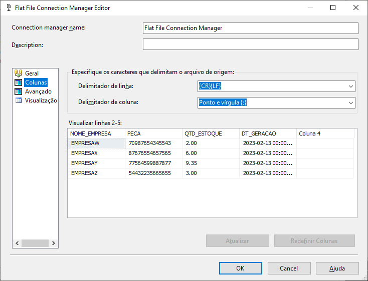
Task: Click the 3.00 quantity cell
Action: coord(211,173)
